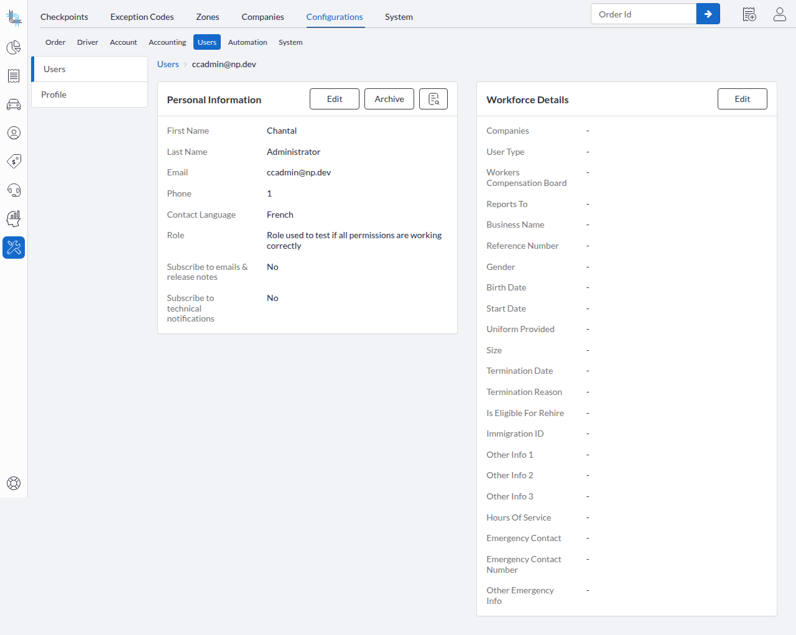The image size is (796, 635).
Task: Select the highlighted Users sub-tab
Action: [207, 42]
